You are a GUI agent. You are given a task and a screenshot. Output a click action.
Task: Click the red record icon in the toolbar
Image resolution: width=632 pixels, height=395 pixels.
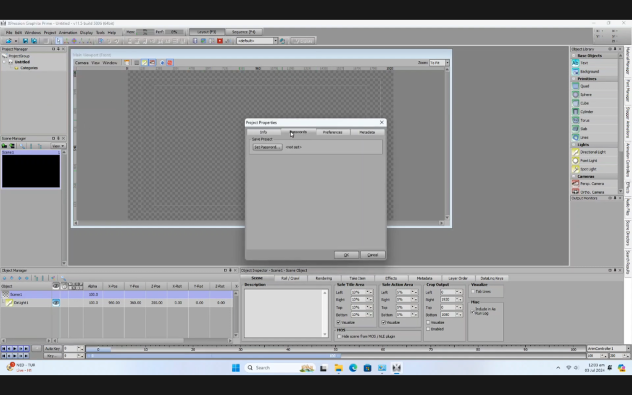[x=220, y=41]
